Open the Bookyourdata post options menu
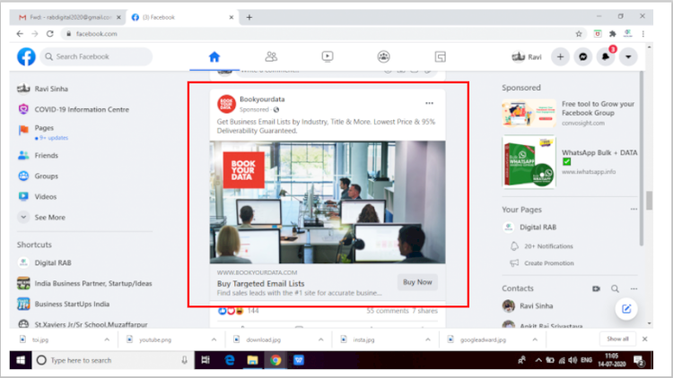The width and height of the screenshot is (673, 378). pyautogui.click(x=430, y=103)
